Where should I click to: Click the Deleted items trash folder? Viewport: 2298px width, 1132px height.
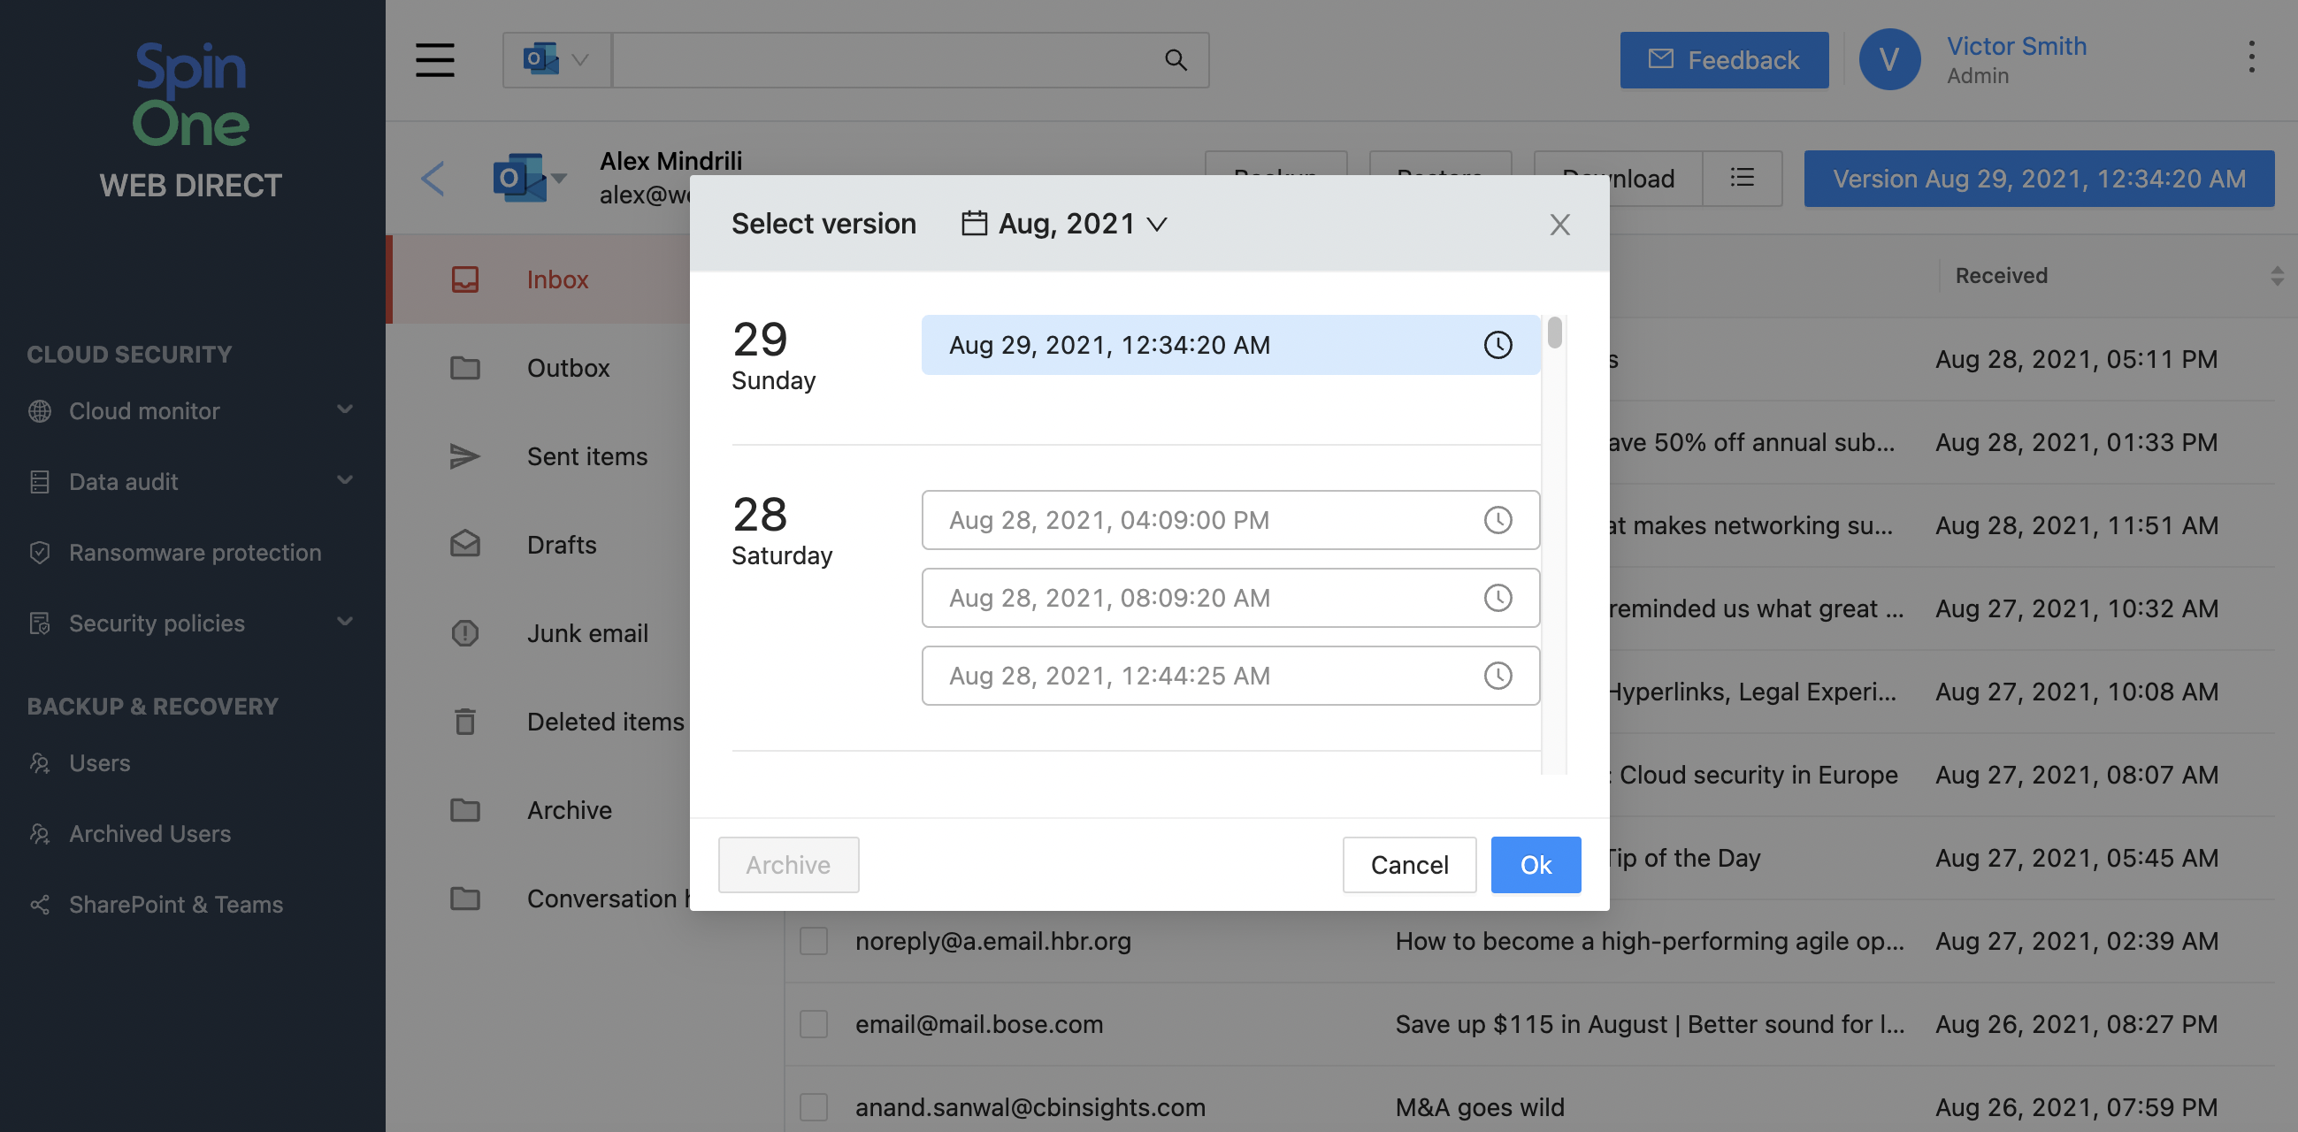pyautogui.click(x=604, y=721)
